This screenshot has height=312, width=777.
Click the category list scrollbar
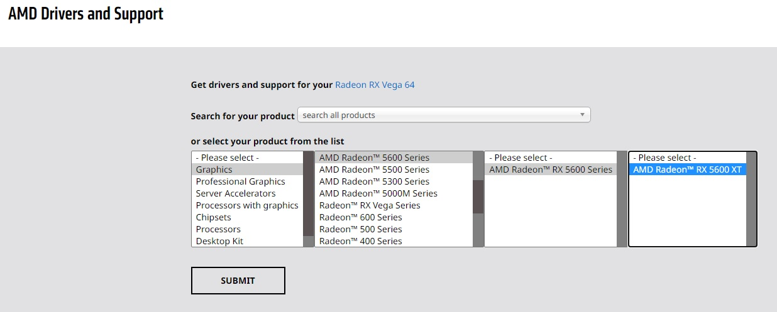click(308, 199)
